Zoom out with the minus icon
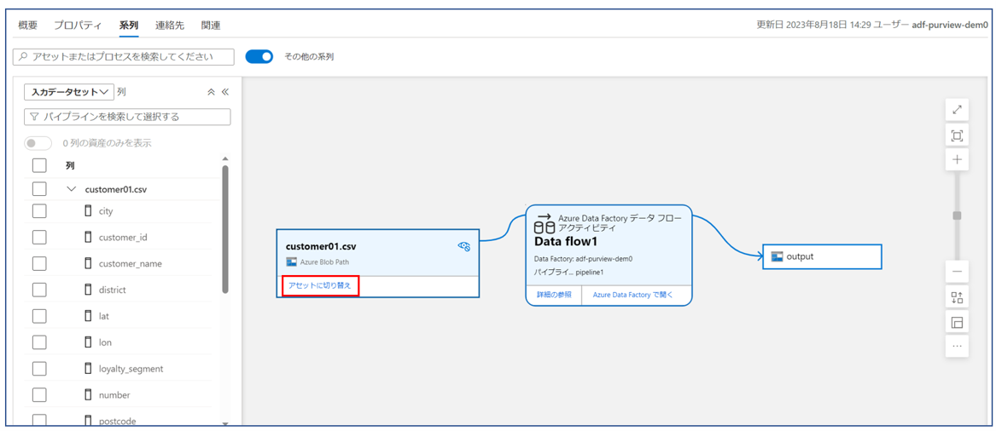This screenshot has height=431, width=996. click(x=957, y=272)
